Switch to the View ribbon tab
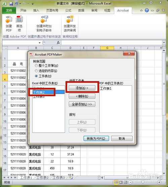The height and width of the screenshot is (187, 168). point(107,10)
